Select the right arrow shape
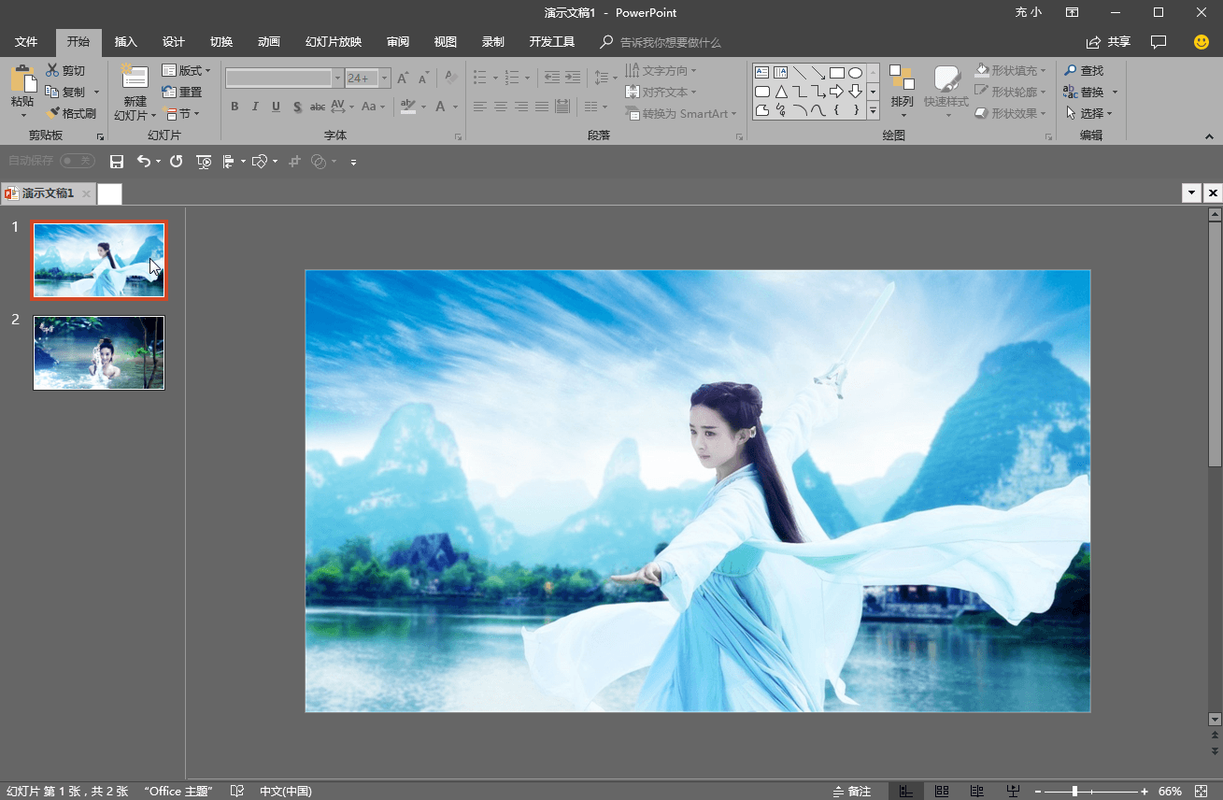 pyautogui.click(x=837, y=92)
